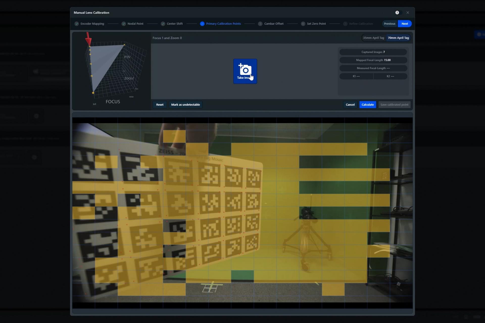Click the Take image camera button
The width and height of the screenshot is (485, 323).
coord(245,71)
